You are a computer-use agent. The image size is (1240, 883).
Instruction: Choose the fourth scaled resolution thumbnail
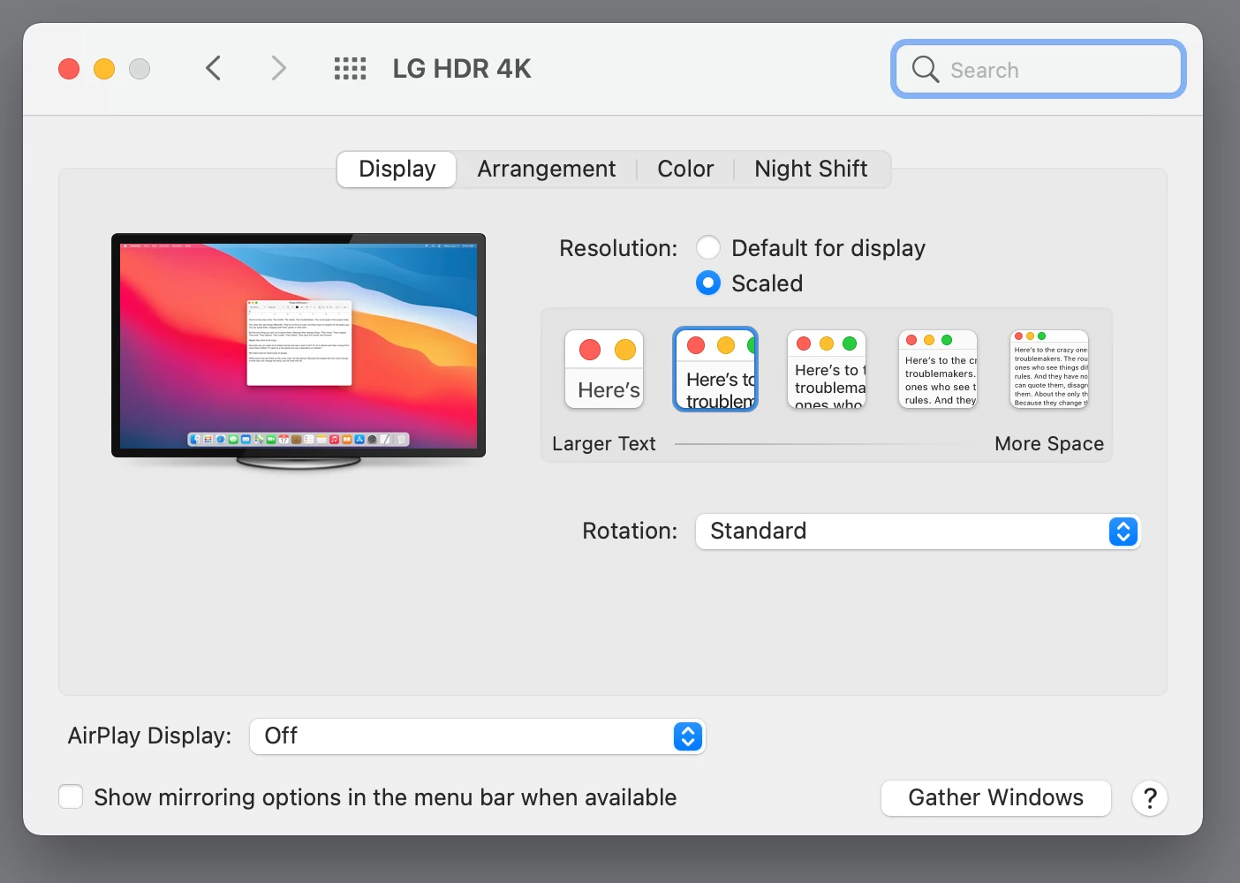pyautogui.click(x=938, y=369)
